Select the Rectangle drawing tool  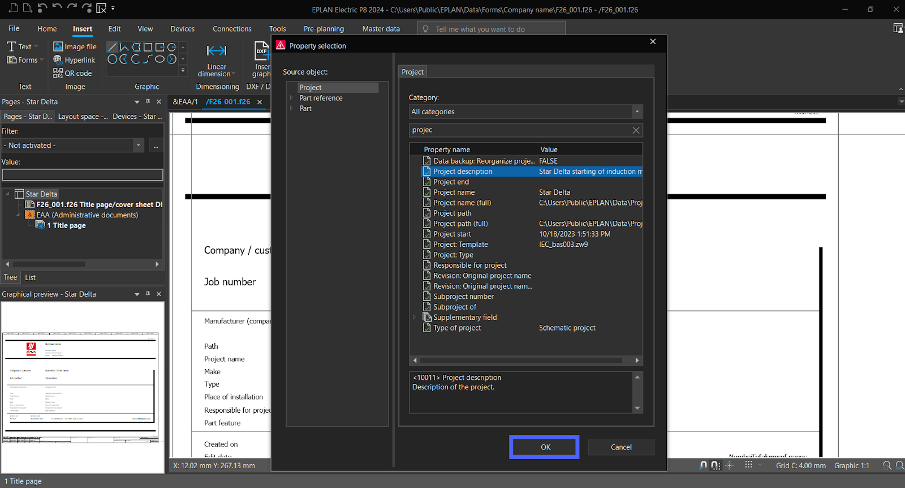(148, 47)
